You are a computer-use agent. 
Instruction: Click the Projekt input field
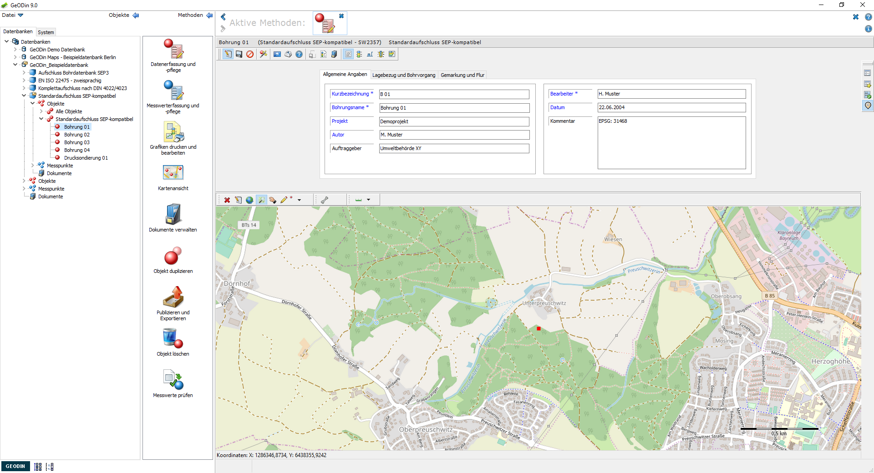(454, 121)
